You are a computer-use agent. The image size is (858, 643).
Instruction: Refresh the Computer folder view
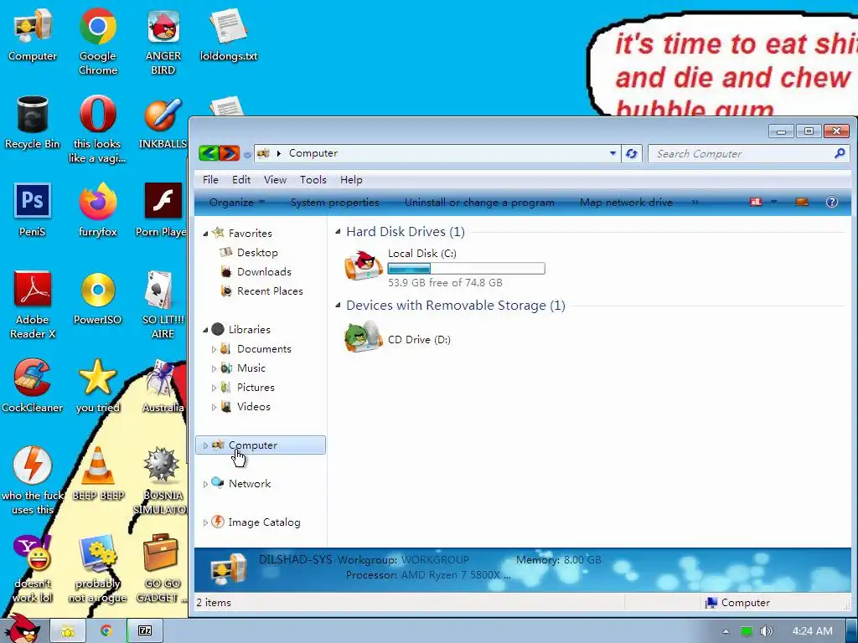631,154
